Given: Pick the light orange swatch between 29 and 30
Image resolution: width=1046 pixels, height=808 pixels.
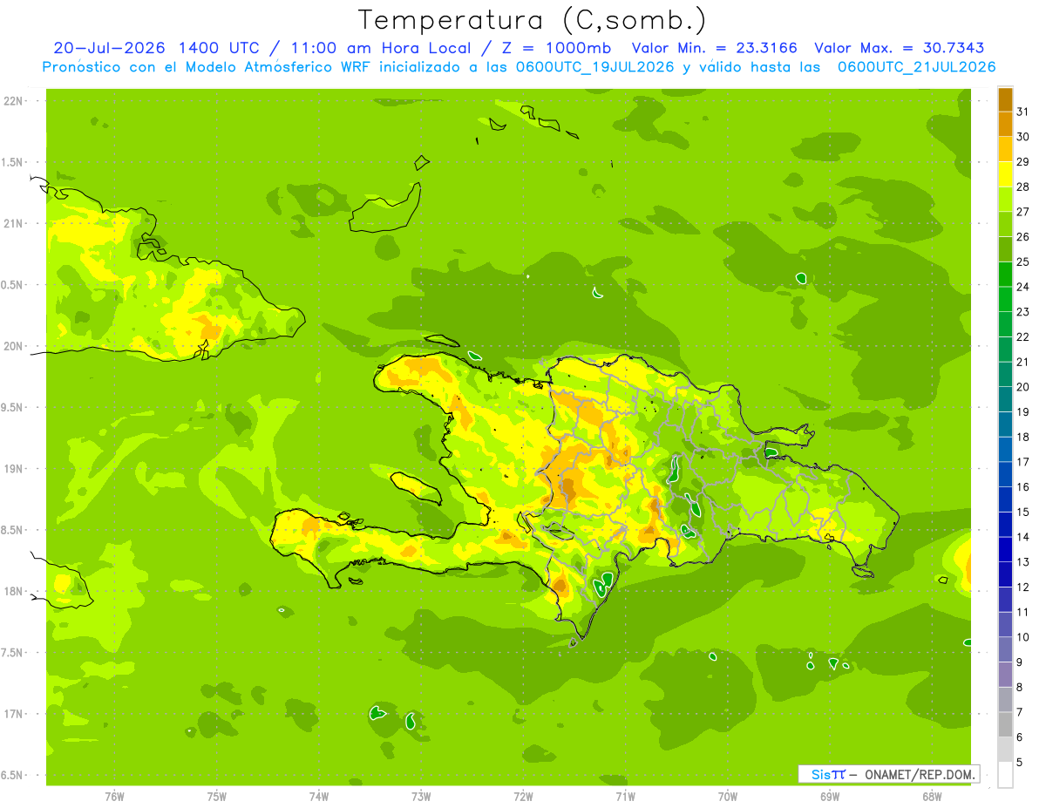Looking at the screenshot, I should (1005, 149).
